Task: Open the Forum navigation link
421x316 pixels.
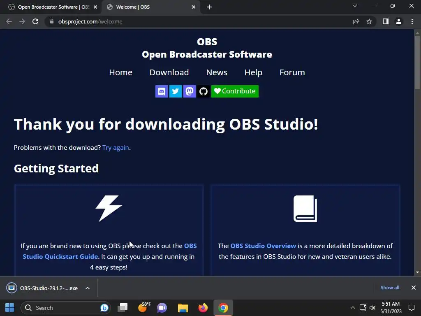Action: pos(292,72)
